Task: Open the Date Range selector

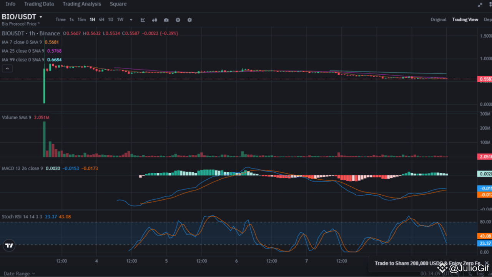Action: 17,273
